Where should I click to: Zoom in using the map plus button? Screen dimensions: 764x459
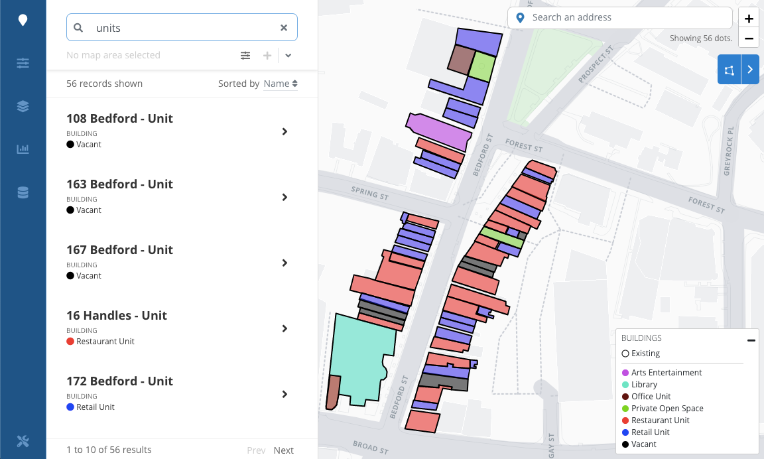click(748, 17)
